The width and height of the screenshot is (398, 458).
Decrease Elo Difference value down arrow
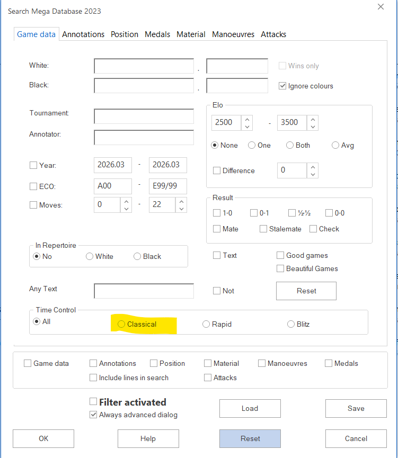313,175
